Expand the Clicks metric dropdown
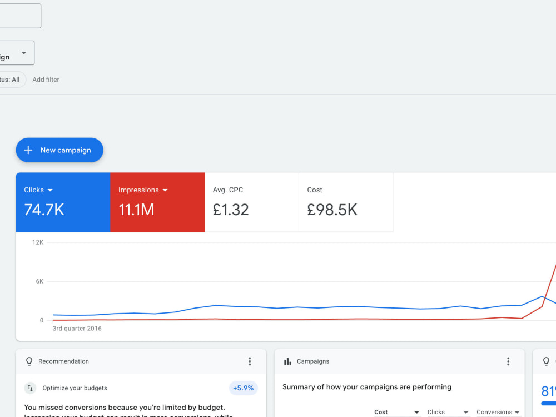Image resolution: width=556 pixels, height=417 pixels. click(50, 190)
